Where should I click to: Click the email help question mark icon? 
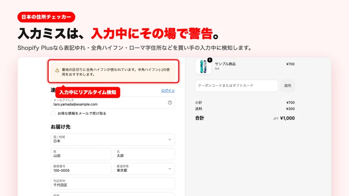coord(170,102)
